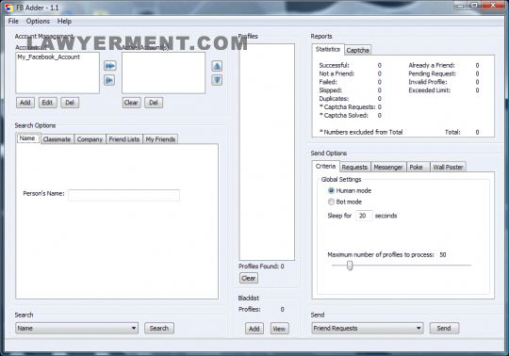Move active account up arrow

(217, 66)
